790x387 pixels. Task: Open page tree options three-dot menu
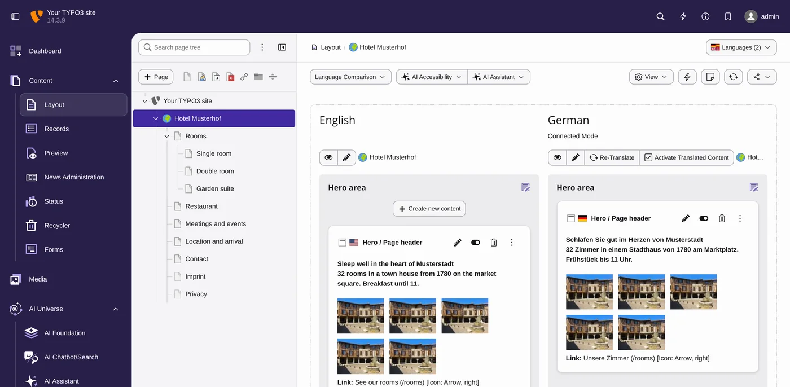[x=262, y=47]
